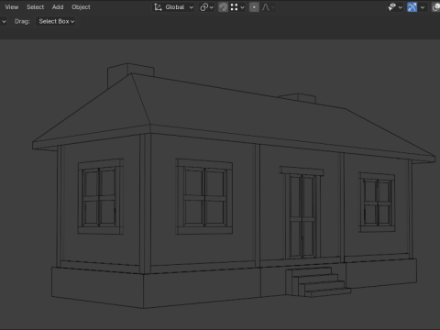Open the Object menu
Screen dimensions: 440x330
(81, 7)
